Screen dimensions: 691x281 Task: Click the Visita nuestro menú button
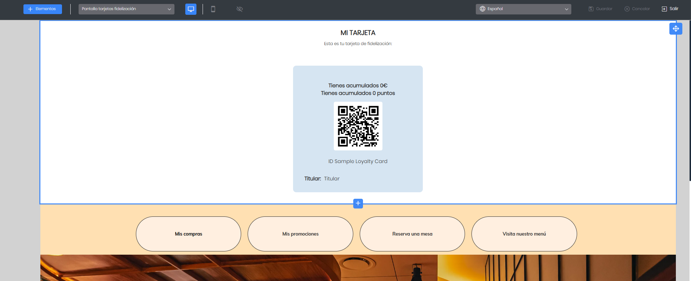pos(524,234)
